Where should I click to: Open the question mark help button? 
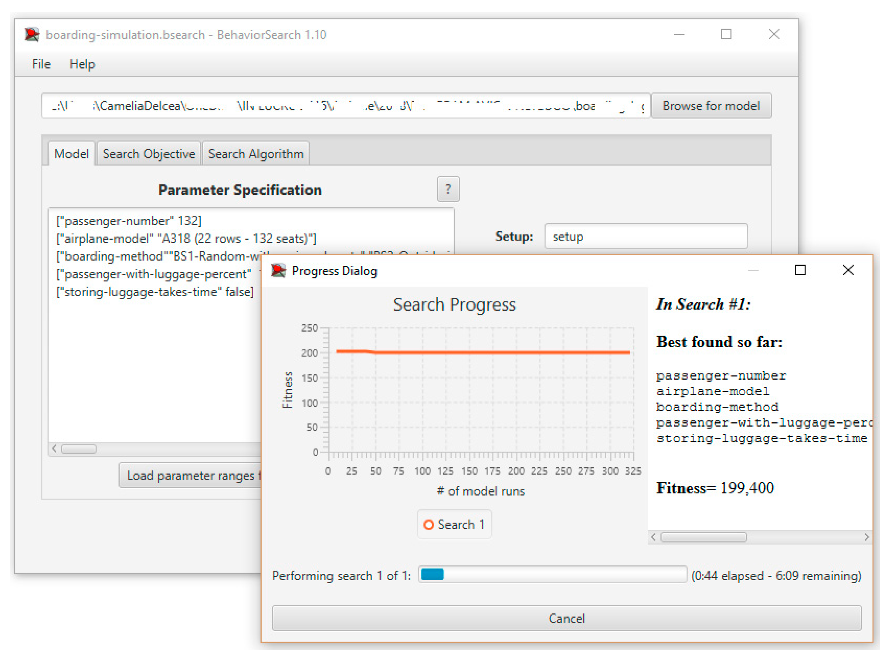click(x=448, y=189)
